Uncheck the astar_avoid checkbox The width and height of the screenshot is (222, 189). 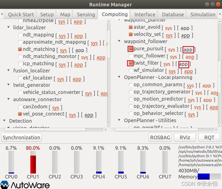(x=131, y=27)
